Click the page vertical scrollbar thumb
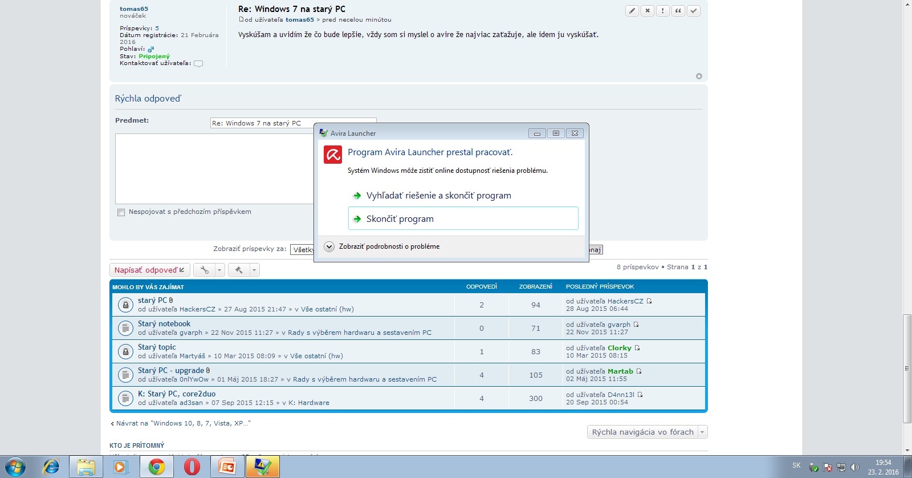912x478 pixels. tap(907, 368)
